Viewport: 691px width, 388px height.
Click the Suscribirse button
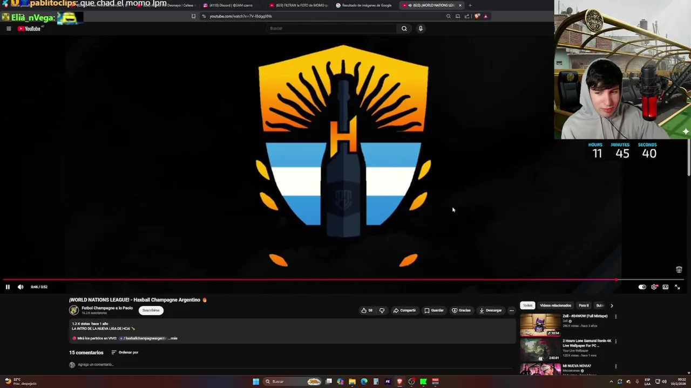tap(151, 310)
